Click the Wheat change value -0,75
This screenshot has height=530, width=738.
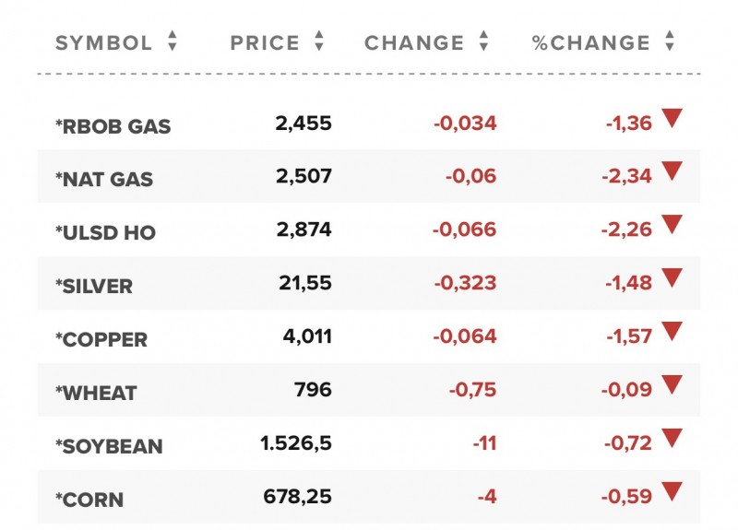point(472,391)
